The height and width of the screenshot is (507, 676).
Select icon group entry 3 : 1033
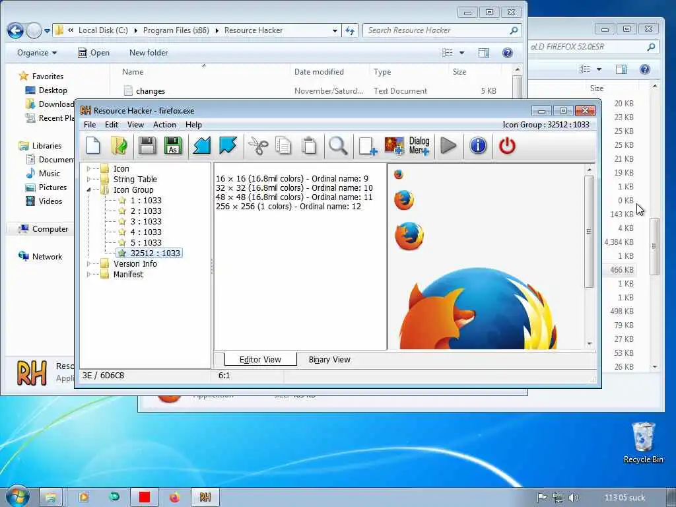click(x=146, y=222)
